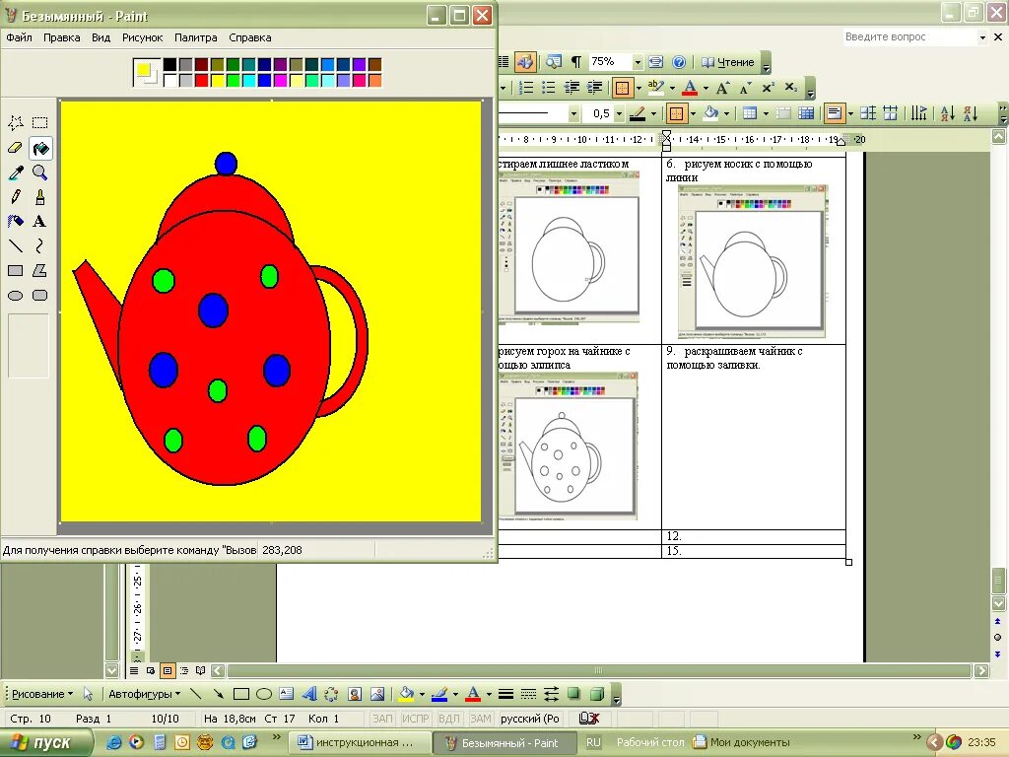Toggle ВДЛ extend selection in status bar

coord(448,719)
